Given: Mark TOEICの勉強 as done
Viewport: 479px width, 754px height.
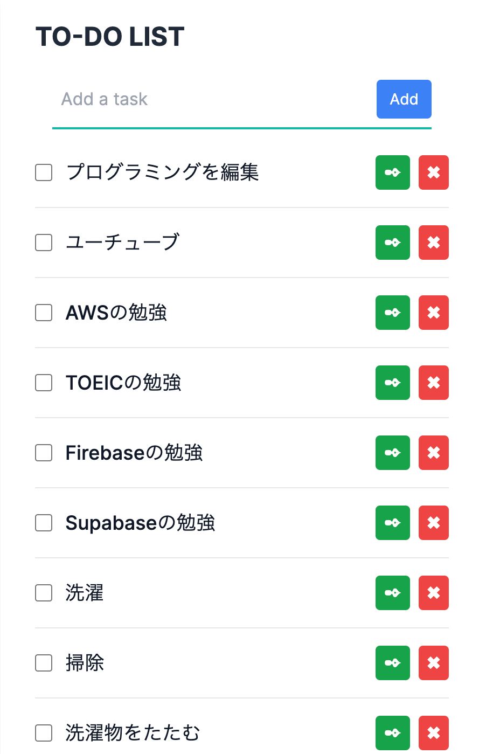Looking at the screenshot, I should 44,383.
